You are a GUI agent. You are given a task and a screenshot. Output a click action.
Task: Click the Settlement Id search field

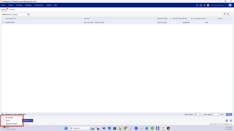tap(20, 14)
